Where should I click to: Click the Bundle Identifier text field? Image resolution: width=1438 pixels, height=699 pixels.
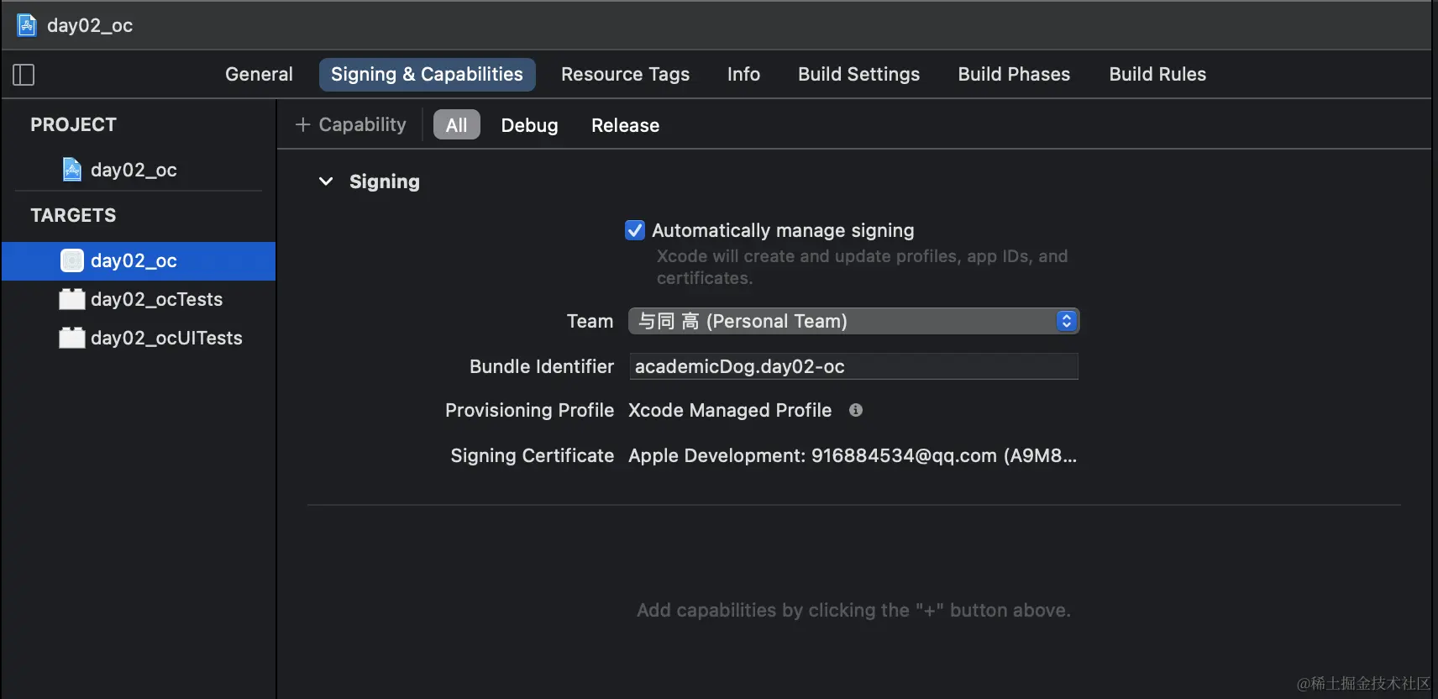pos(853,366)
